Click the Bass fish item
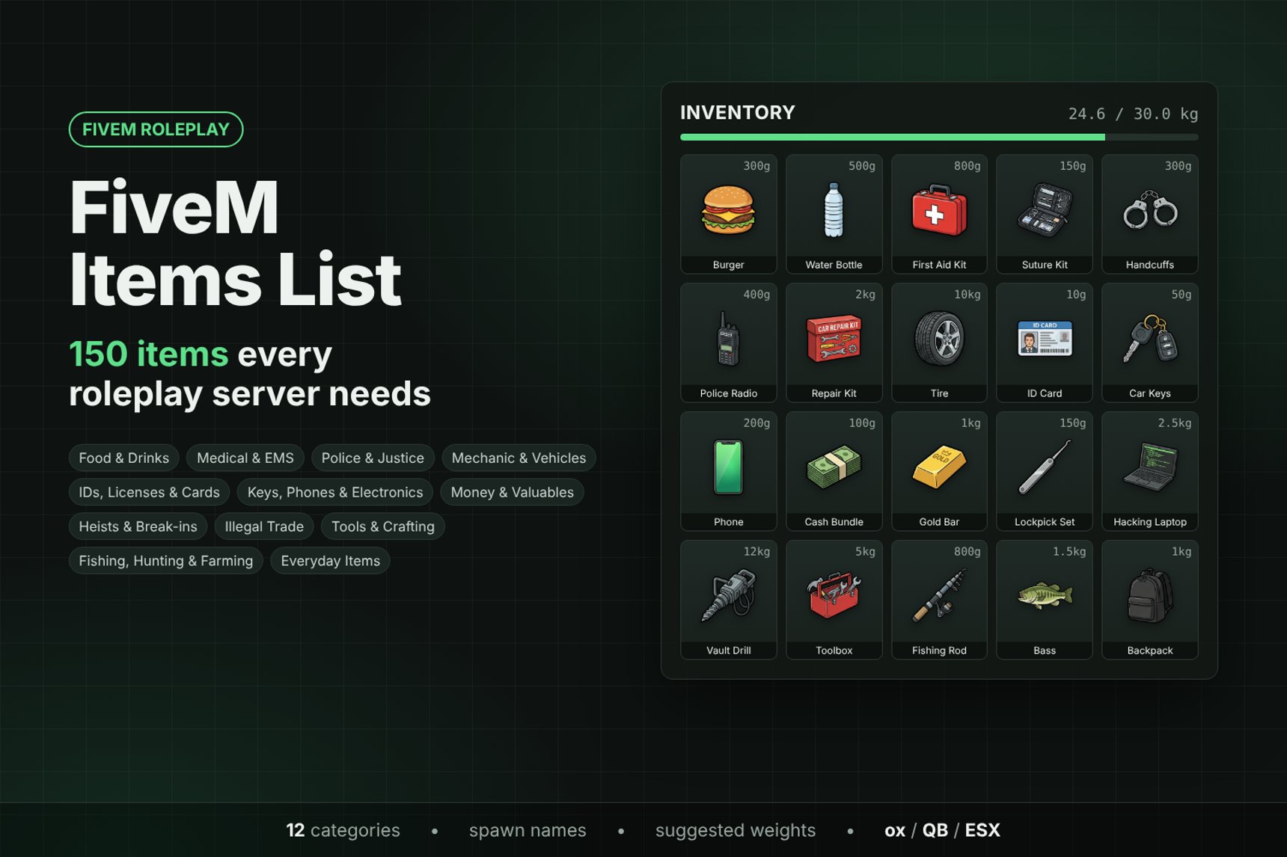1287x857 pixels. 1045,600
